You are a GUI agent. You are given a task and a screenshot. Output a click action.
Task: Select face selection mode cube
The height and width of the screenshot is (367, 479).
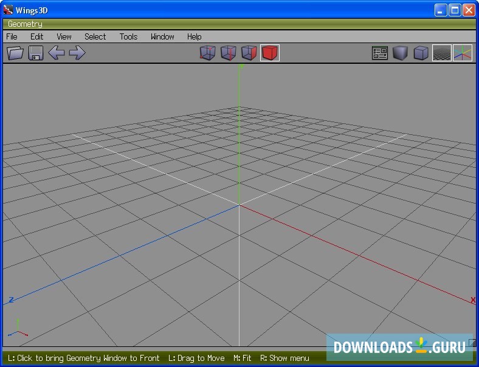(249, 53)
